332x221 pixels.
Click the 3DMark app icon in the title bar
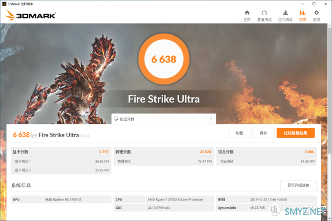coord(4,4)
